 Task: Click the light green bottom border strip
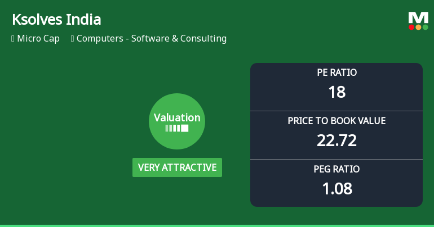217,226
